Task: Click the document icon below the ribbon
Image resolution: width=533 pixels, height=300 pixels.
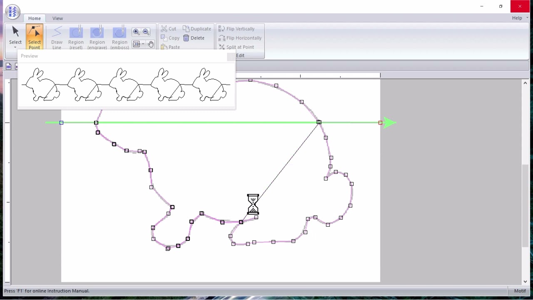Action: [8, 66]
